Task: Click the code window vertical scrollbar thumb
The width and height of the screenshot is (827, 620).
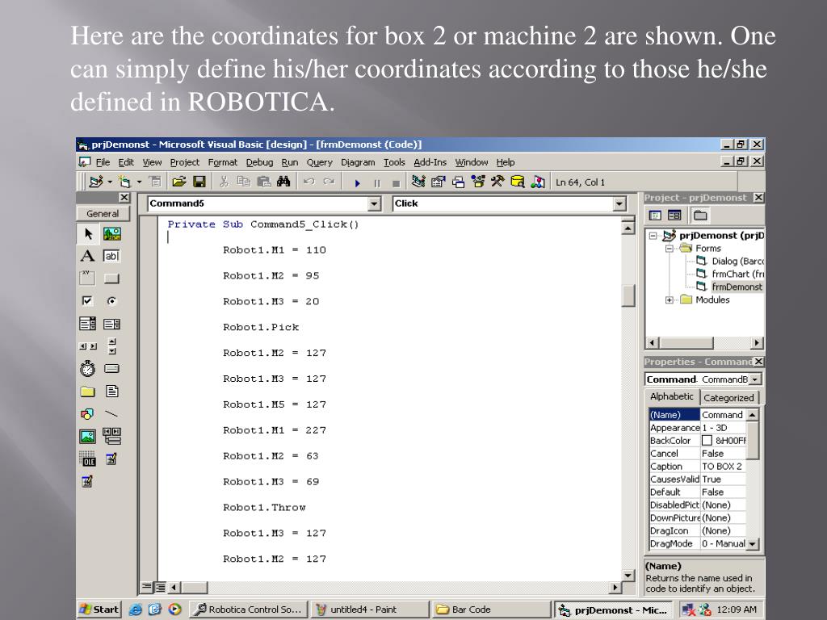Action: tap(628, 295)
